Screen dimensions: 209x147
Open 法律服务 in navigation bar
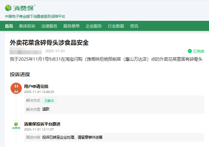coord(49,26)
